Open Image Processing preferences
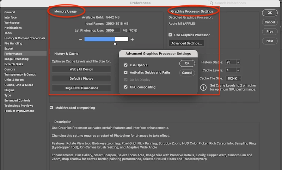The height and width of the screenshot is (170, 282). point(16,59)
